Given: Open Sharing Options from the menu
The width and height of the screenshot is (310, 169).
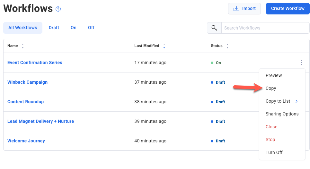Looking at the screenshot, I should coord(282,114).
